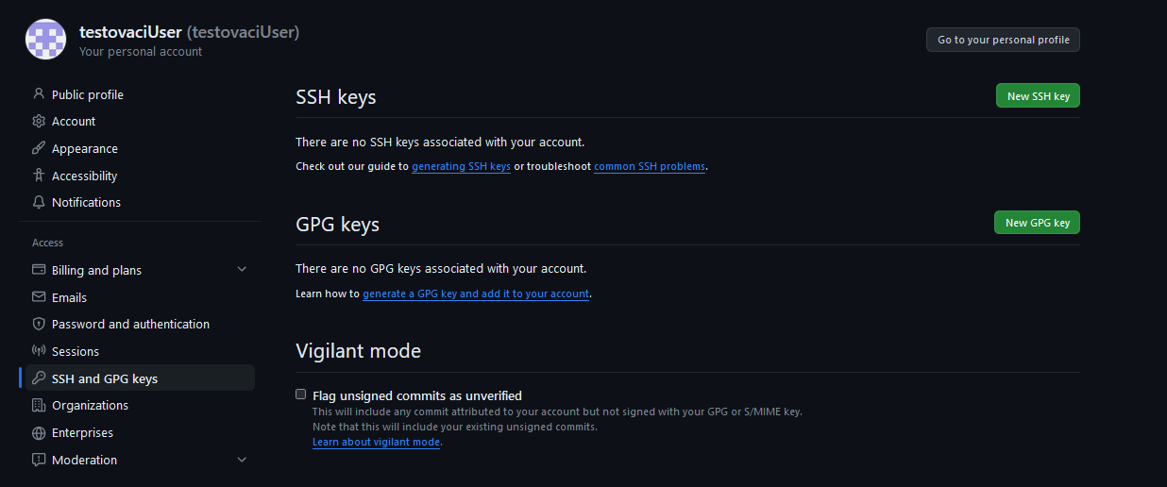
Task: Select SSH and GPG keys menu item
Action: click(x=140, y=378)
